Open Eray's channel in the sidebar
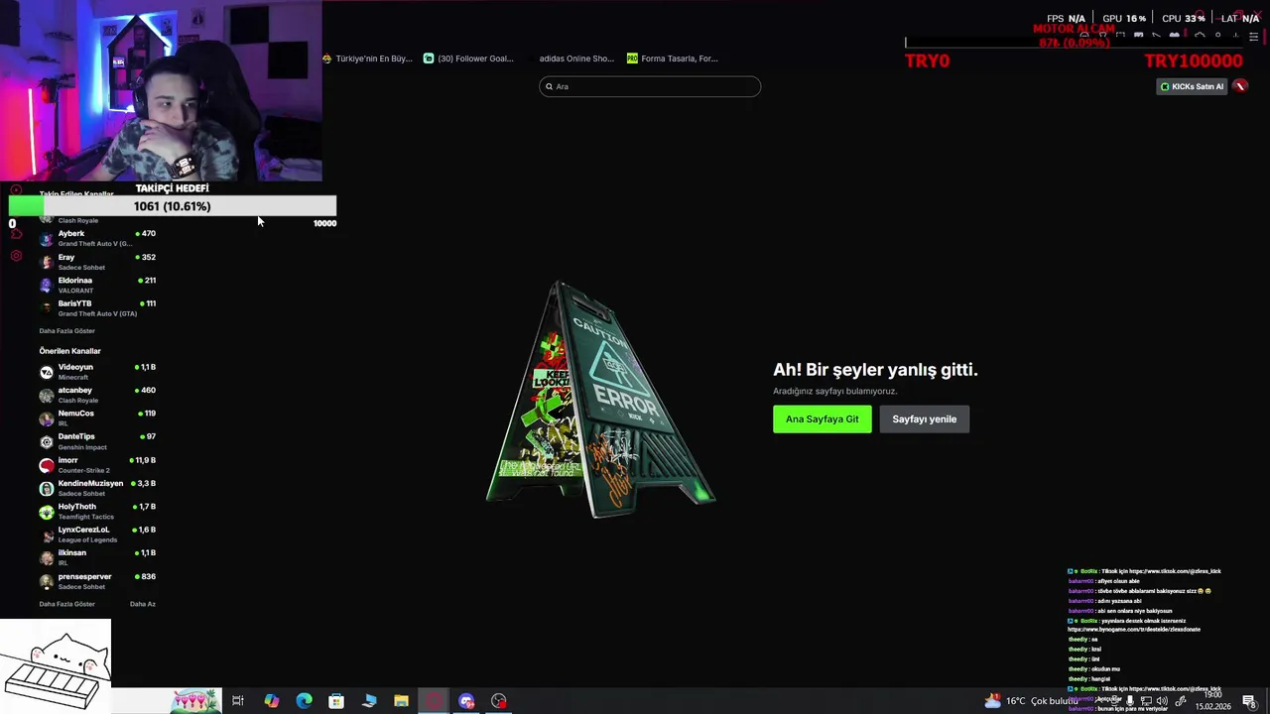This screenshot has width=1270, height=714. pos(97,262)
